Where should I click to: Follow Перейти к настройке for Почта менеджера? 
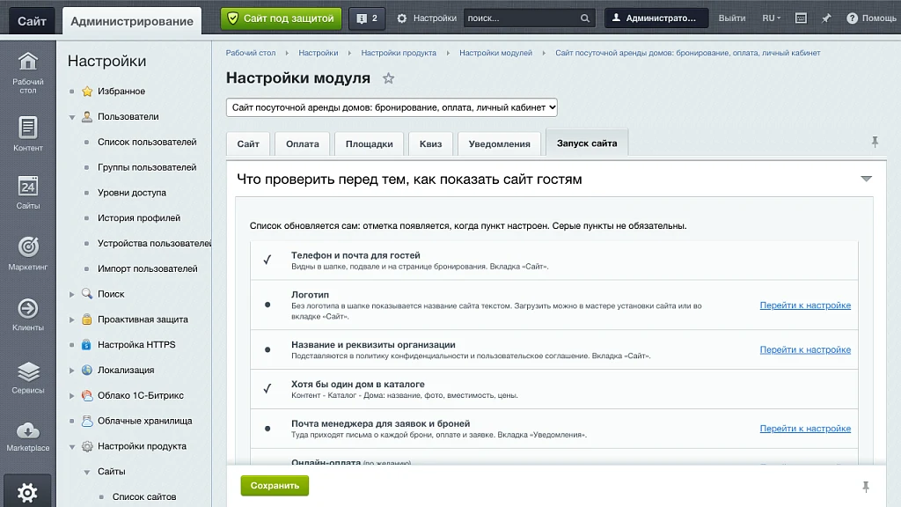pos(805,429)
